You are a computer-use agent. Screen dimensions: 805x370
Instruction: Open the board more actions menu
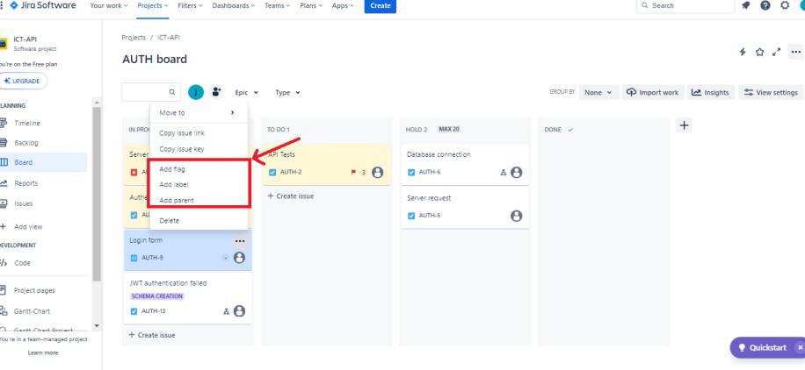tap(795, 52)
